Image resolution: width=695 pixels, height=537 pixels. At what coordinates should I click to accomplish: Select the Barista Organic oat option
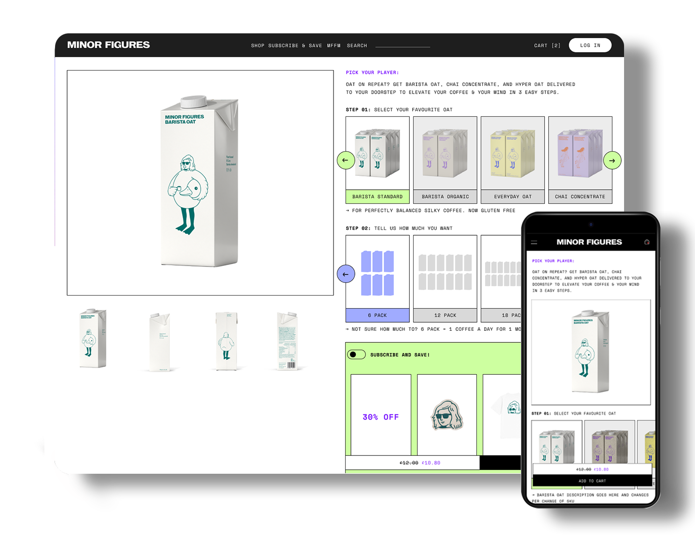445,160
